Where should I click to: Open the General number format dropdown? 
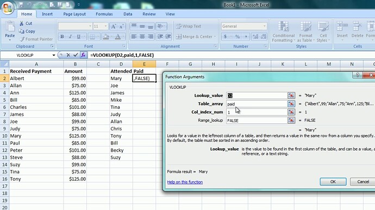click(264, 26)
